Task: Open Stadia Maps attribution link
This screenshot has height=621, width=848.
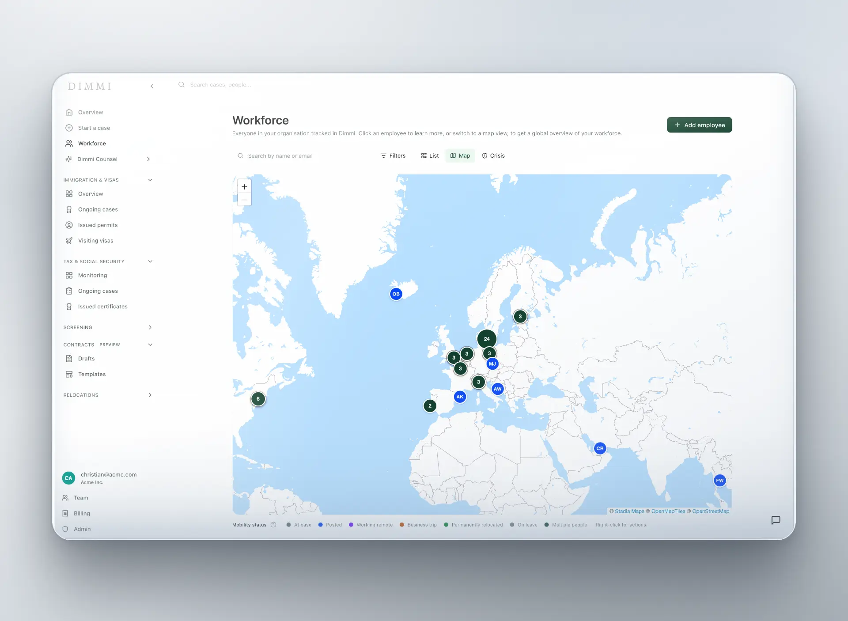Action: pos(629,511)
